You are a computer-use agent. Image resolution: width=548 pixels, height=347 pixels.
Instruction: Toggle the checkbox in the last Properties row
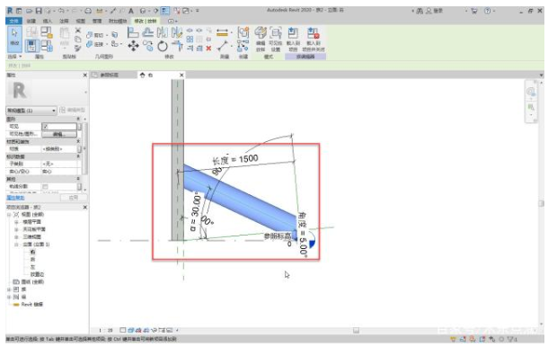[x=46, y=186]
